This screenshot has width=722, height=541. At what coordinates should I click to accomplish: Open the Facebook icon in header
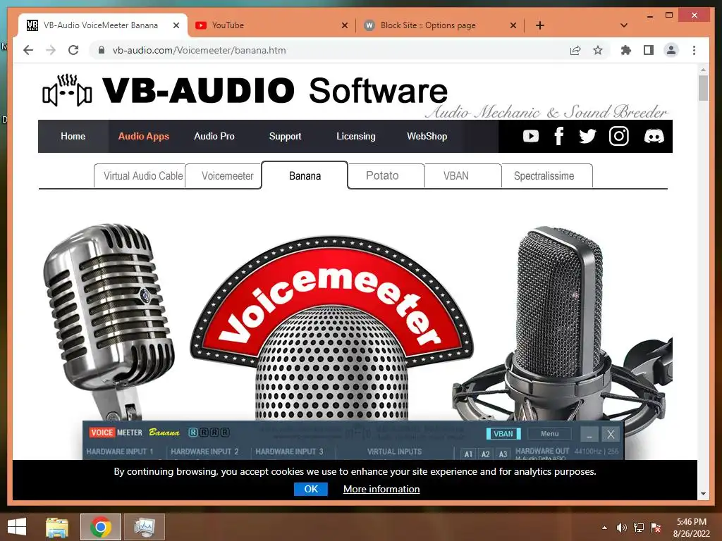click(558, 136)
